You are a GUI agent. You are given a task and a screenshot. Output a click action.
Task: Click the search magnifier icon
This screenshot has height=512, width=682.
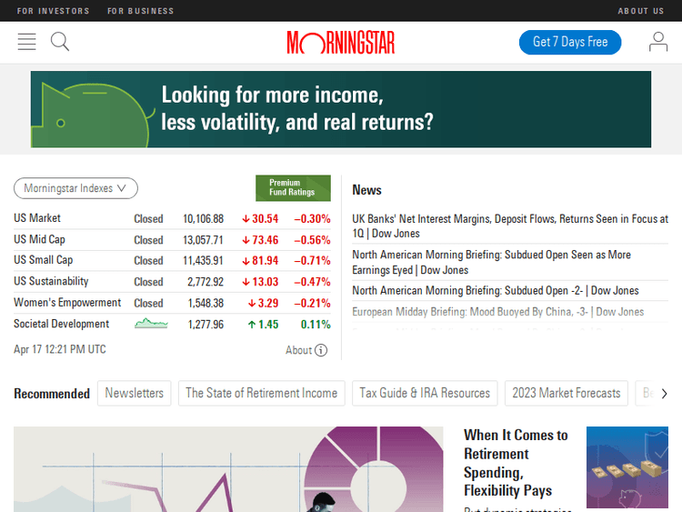pyautogui.click(x=60, y=42)
